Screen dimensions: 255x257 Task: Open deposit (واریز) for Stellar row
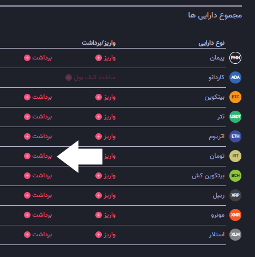[105, 235]
